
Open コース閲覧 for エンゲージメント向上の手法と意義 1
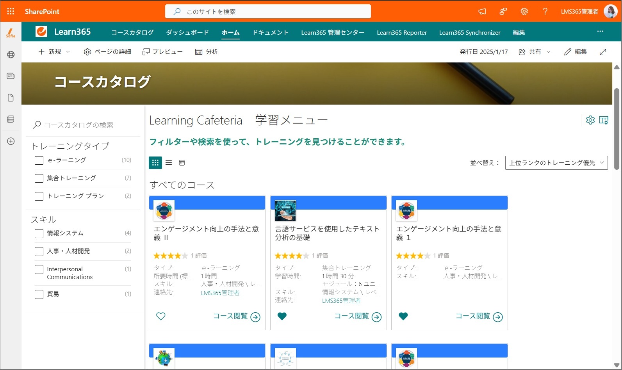(x=479, y=317)
